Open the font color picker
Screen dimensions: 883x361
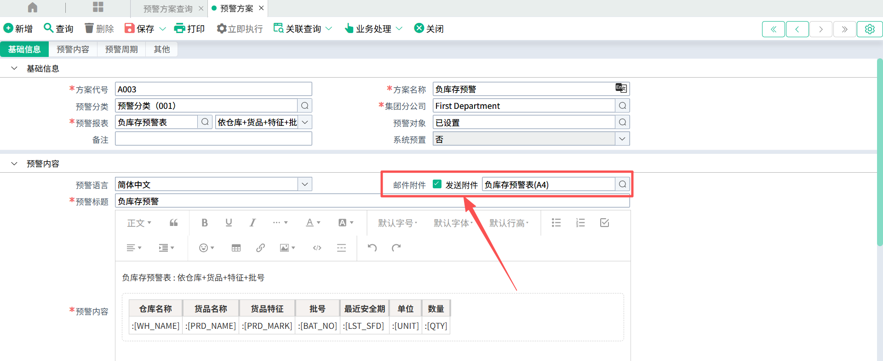click(x=313, y=223)
